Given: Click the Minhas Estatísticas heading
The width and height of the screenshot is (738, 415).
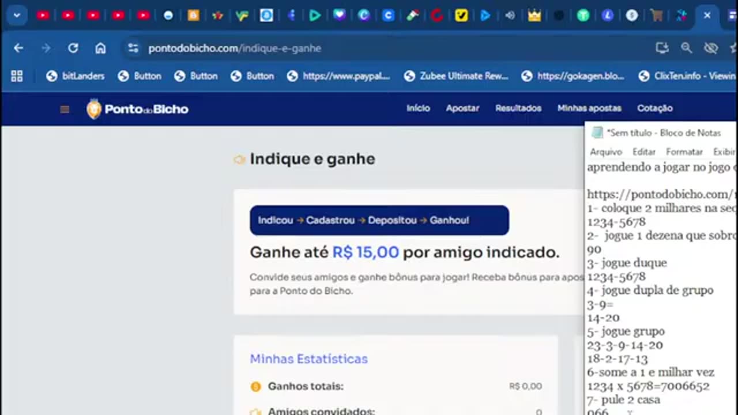Looking at the screenshot, I should (308, 359).
